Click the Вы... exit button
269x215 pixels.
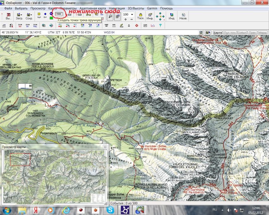[8, 16]
